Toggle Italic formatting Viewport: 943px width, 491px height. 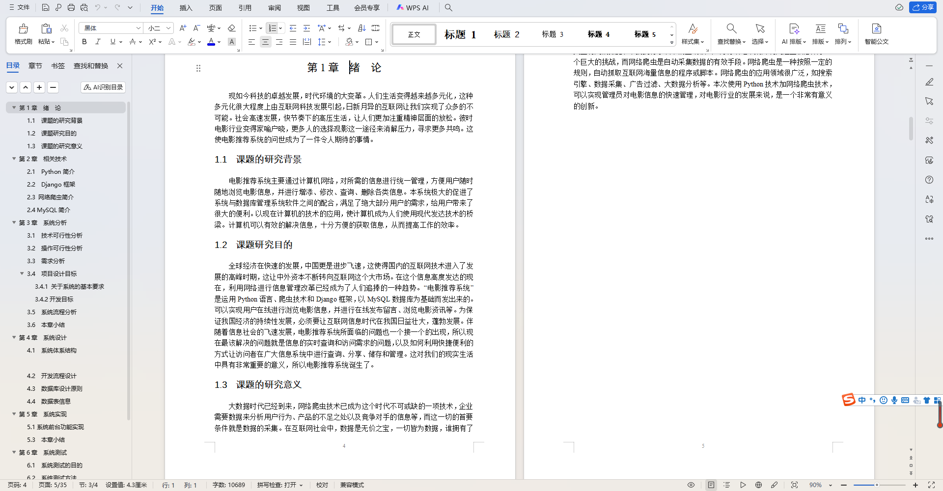98,42
